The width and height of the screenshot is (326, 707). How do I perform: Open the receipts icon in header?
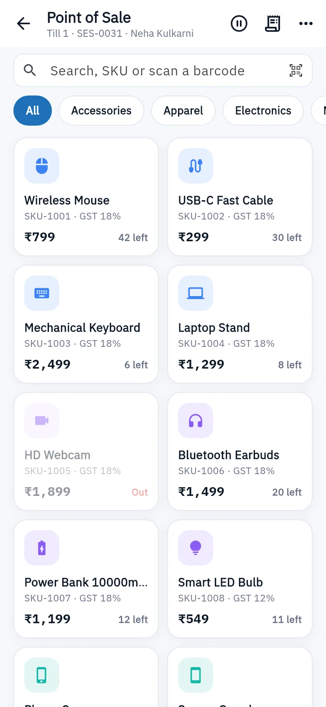[x=273, y=23]
